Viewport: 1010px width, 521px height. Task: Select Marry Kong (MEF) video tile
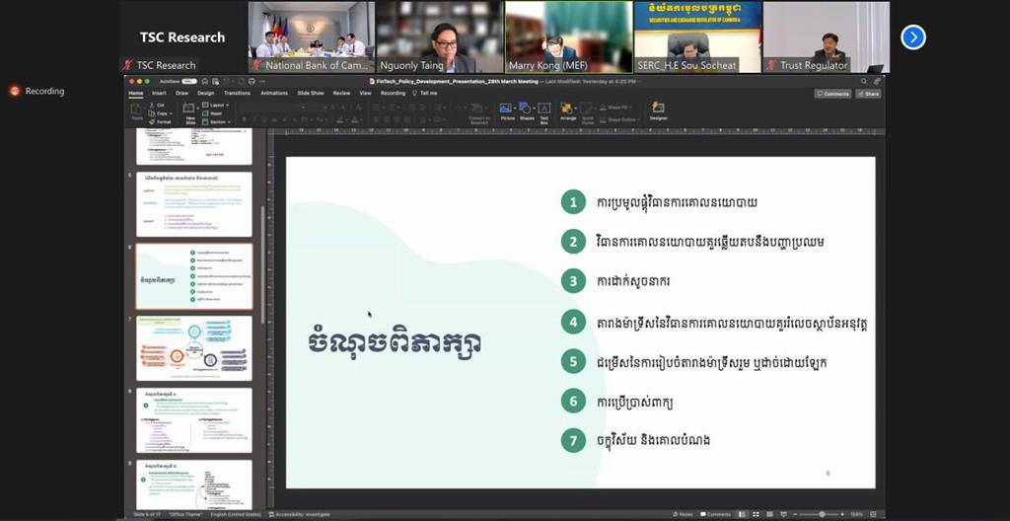pyautogui.click(x=569, y=37)
